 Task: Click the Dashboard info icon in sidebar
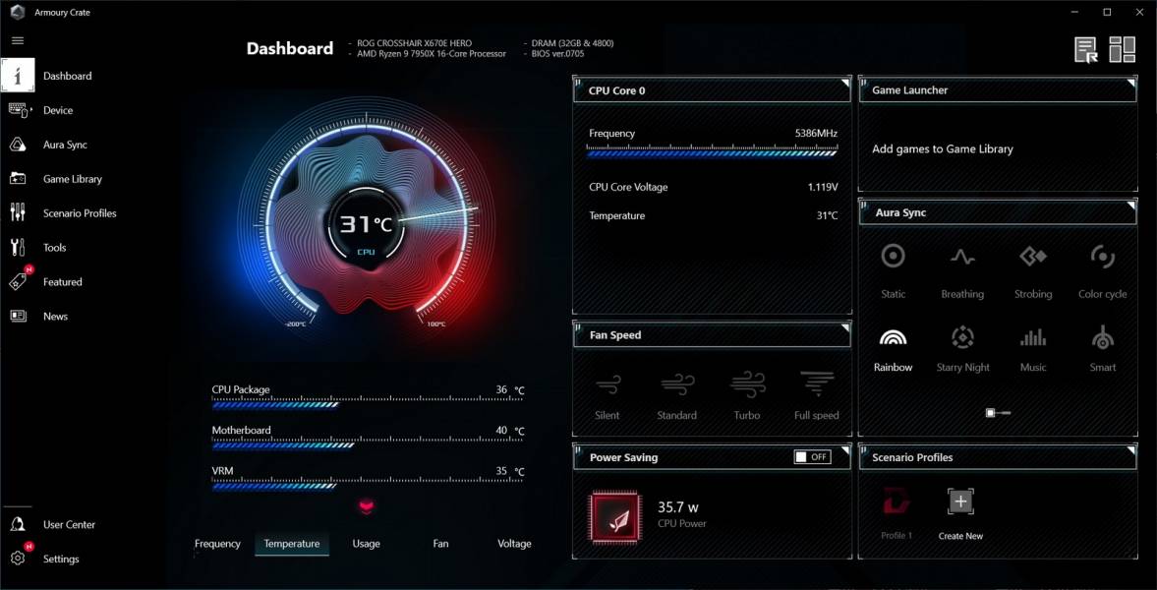(18, 76)
